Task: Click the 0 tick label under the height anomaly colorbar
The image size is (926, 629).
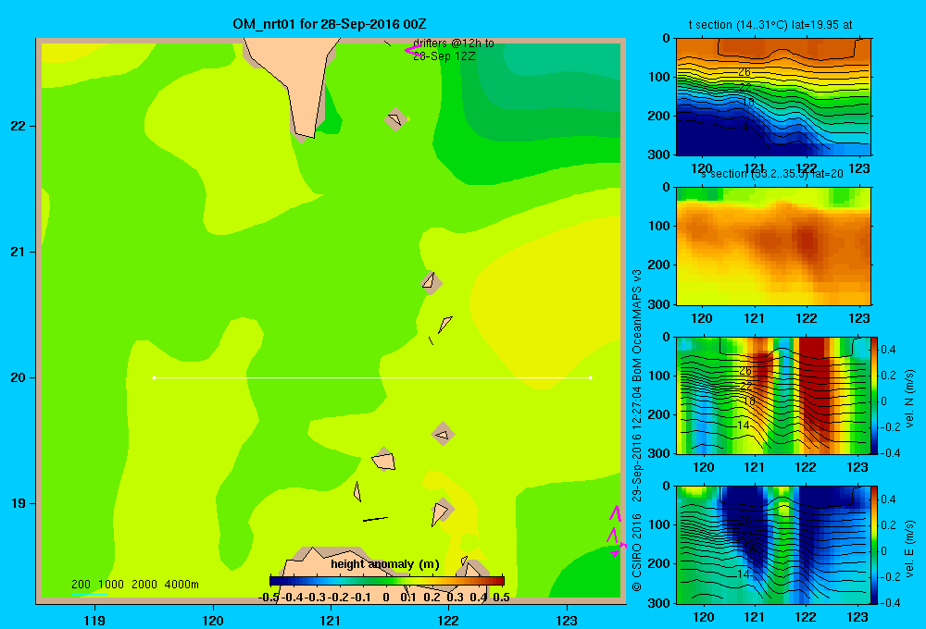Action: coord(385,598)
